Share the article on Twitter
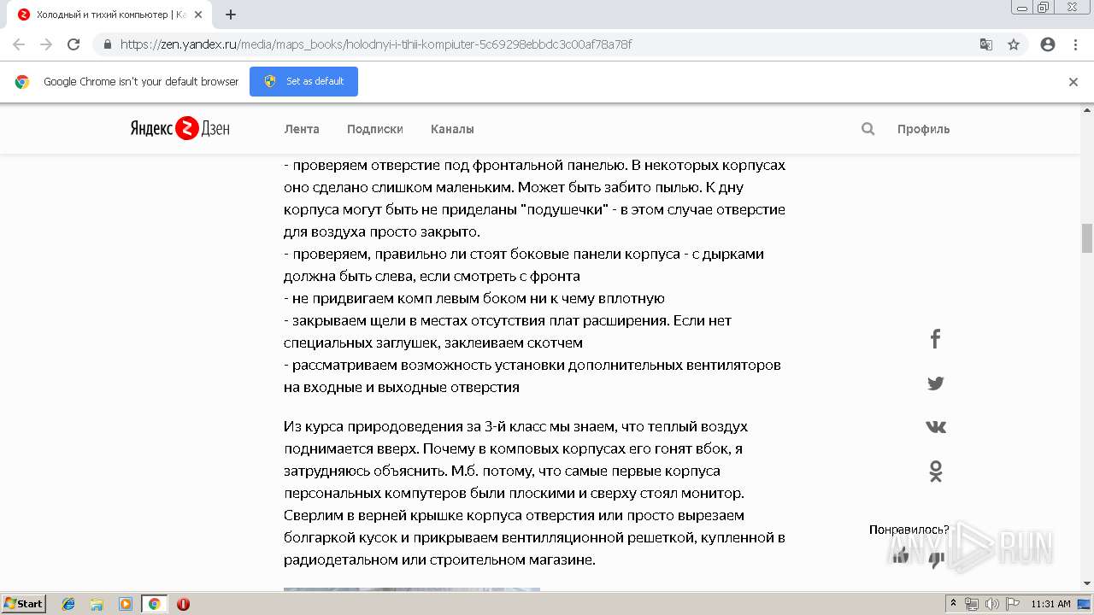Image resolution: width=1094 pixels, height=615 pixels. coord(935,384)
